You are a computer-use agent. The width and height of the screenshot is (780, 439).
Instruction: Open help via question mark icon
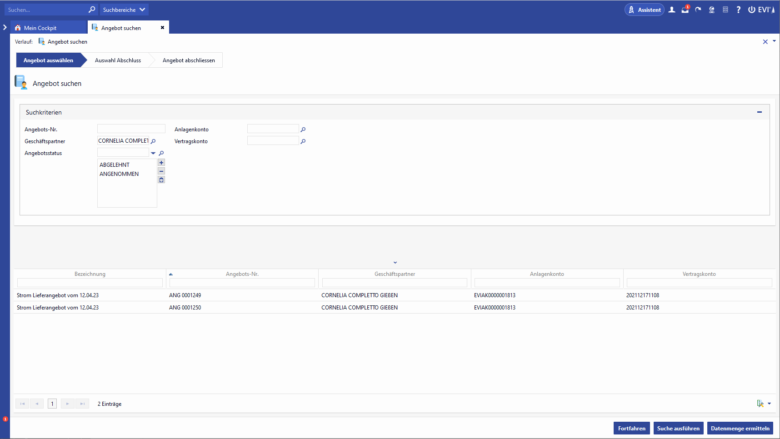[x=738, y=10]
